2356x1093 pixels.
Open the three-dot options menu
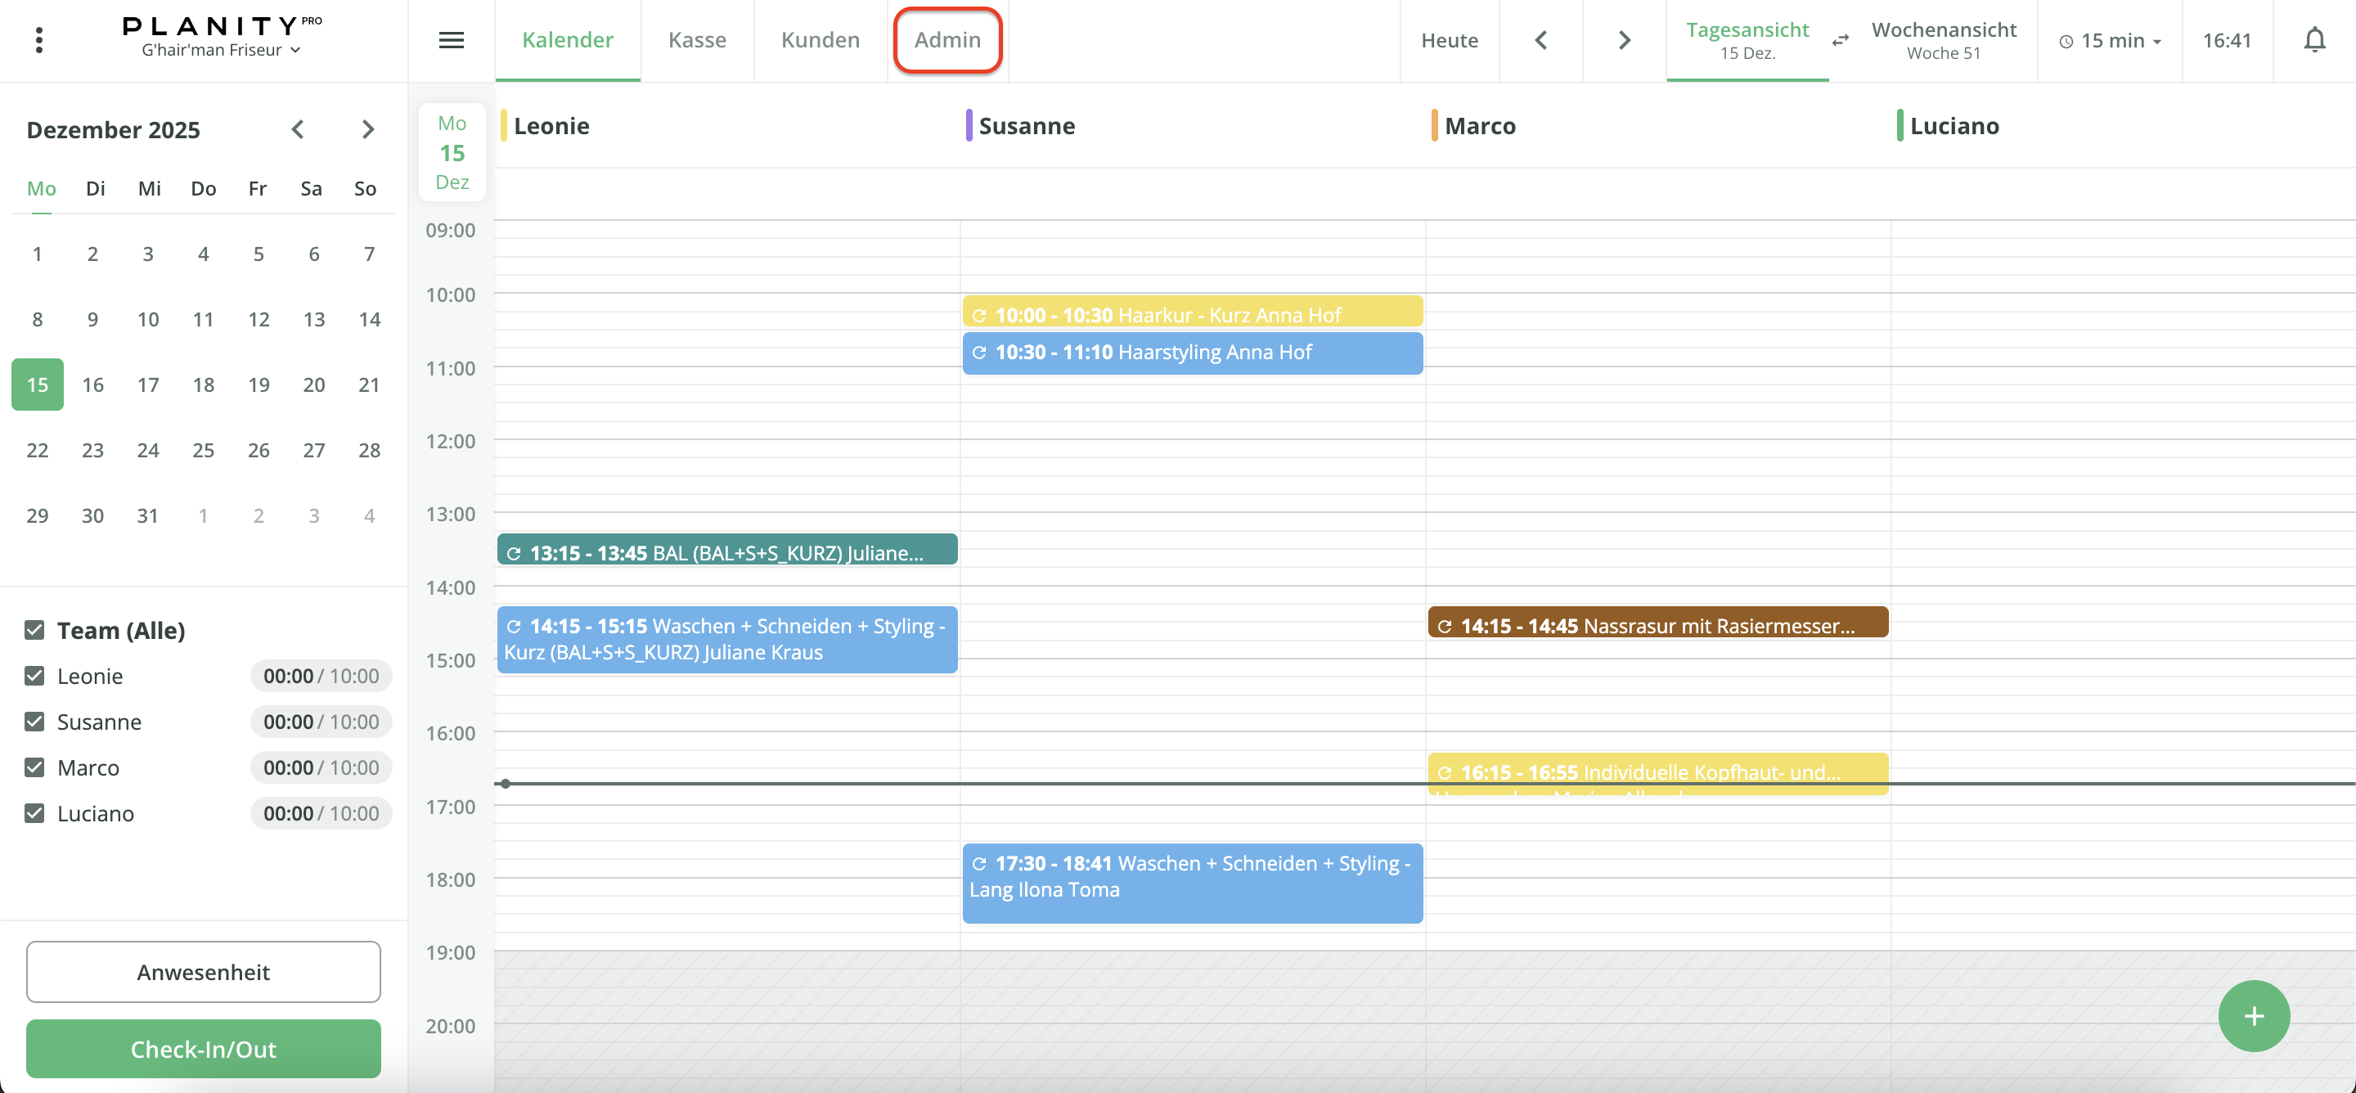38,40
